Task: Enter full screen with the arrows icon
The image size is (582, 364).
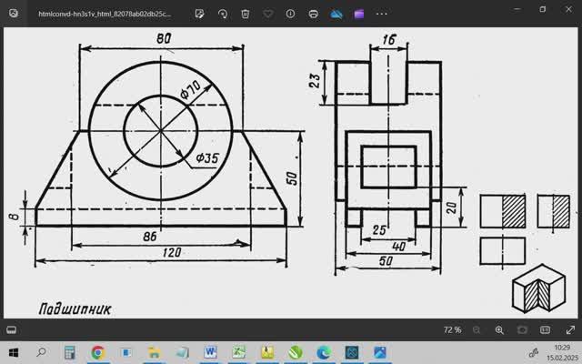Action: [x=570, y=329]
